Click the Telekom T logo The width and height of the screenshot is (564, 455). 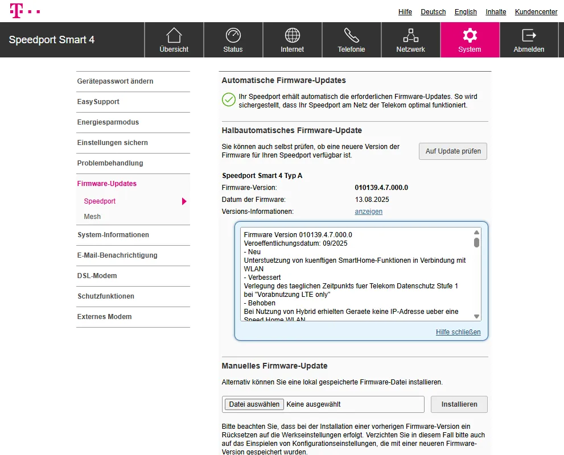coord(16,10)
